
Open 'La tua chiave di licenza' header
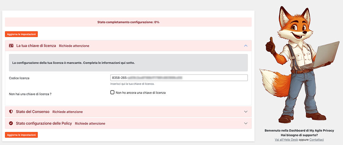point(36,46)
